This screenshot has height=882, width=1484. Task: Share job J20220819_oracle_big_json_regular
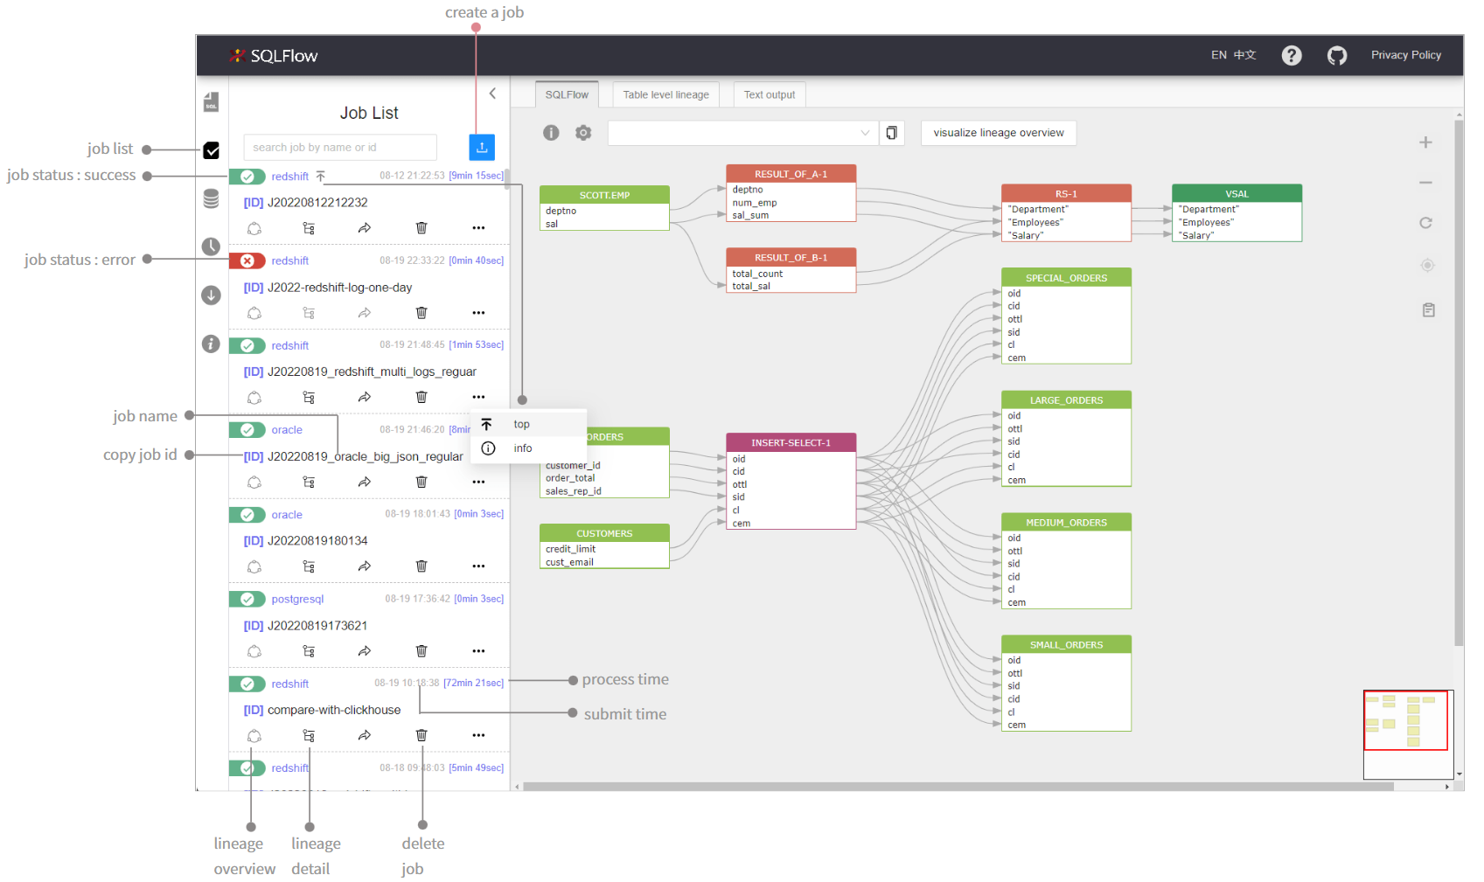click(365, 483)
